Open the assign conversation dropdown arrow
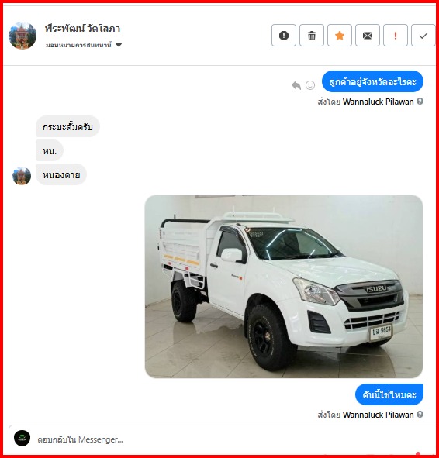439x458 pixels. coord(119,45)
